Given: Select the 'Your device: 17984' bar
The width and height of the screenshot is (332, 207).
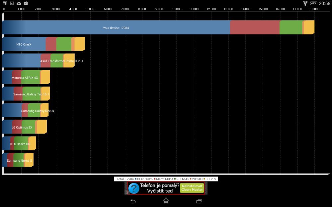Looking at the screenshot, I should (x=116, y=28).
